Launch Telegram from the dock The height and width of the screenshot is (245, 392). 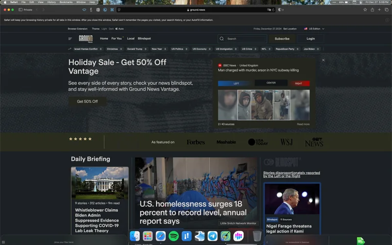point(212,236)
